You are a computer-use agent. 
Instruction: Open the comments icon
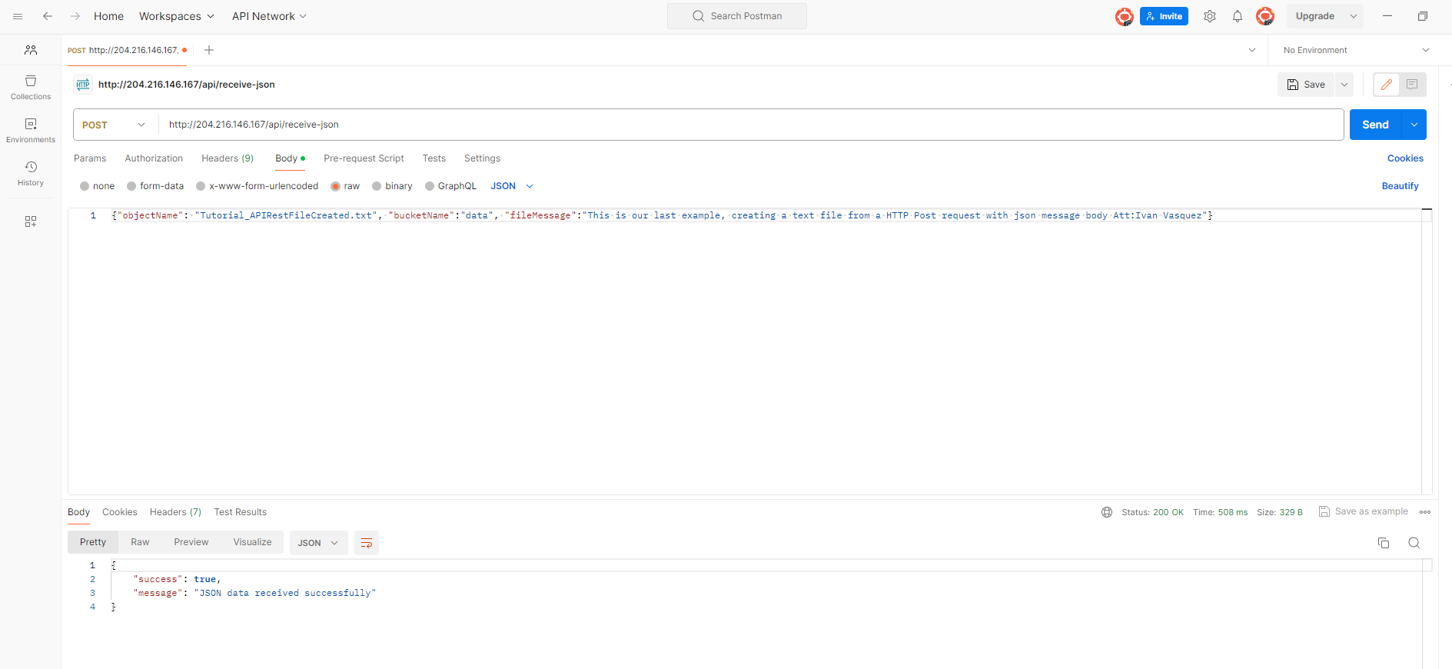1412,85
